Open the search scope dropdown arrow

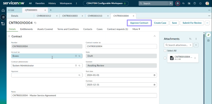coord(171,3)
